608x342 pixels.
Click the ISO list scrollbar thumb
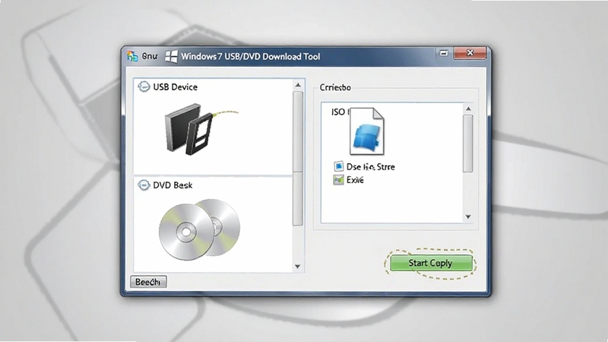pyautogui.click(x=468, y=144)
